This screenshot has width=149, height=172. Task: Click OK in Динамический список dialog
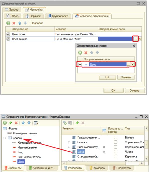(113, 90)
